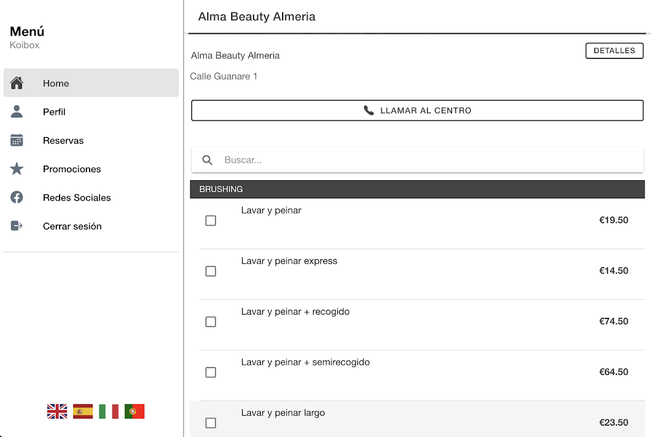
Task: Tick Lavar y peinar + recogido checkbox
Action: coord(211,322)
